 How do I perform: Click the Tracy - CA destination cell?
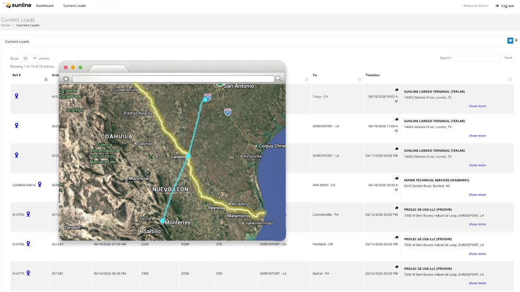pyautogui.click(x=320, y=96)
